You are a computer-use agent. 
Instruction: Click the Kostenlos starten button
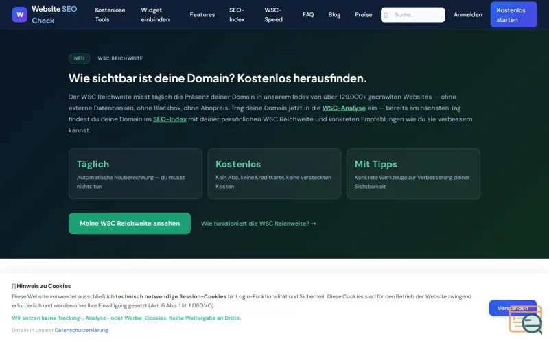[513, 14]
